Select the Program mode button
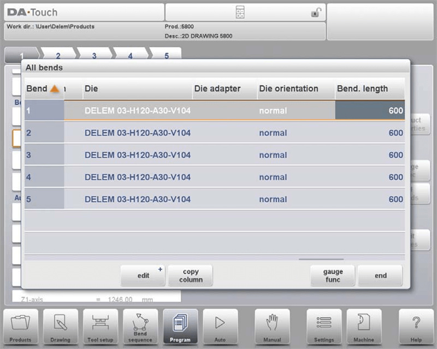This screenshot has width=437, height=349. (180, 327)
